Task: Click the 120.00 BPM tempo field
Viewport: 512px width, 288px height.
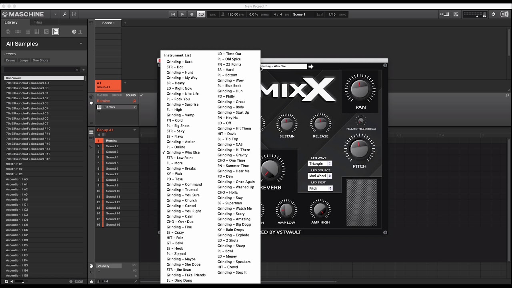Action: point(233,14)
